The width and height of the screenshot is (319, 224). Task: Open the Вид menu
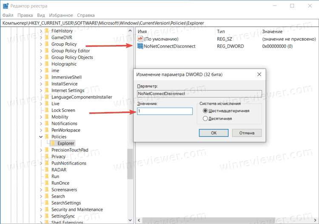41,15
